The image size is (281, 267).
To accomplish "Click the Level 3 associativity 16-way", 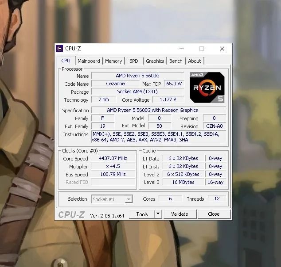I will coord(215,182).
